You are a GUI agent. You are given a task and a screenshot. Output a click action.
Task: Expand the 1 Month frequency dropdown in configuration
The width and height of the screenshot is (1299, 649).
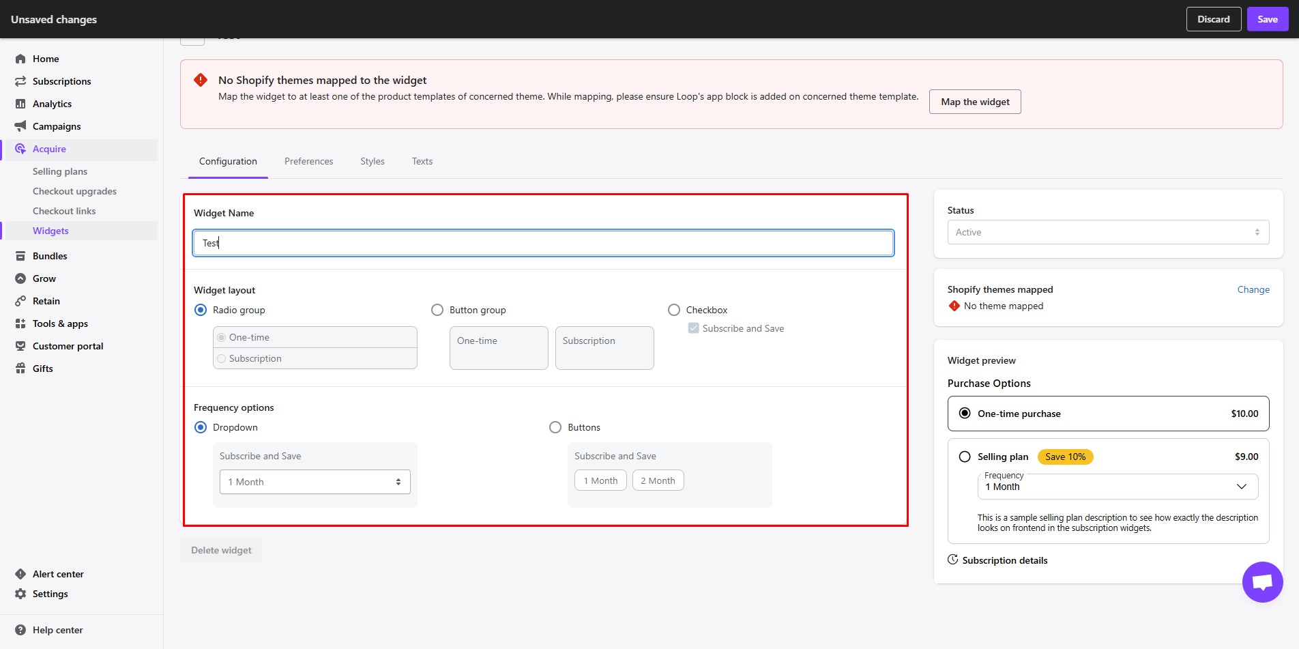[x=315, y=482]
